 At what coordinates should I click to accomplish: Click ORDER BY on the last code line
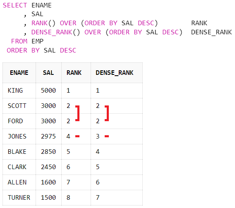(x=23, y=50)
